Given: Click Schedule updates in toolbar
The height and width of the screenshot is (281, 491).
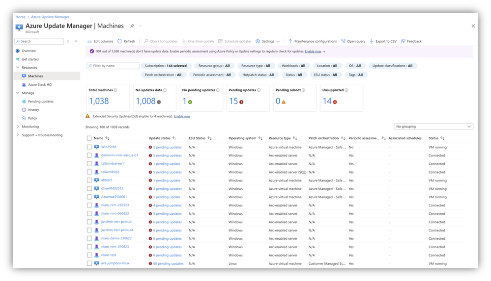Looking at the screenshot, I should coord(235,41).
